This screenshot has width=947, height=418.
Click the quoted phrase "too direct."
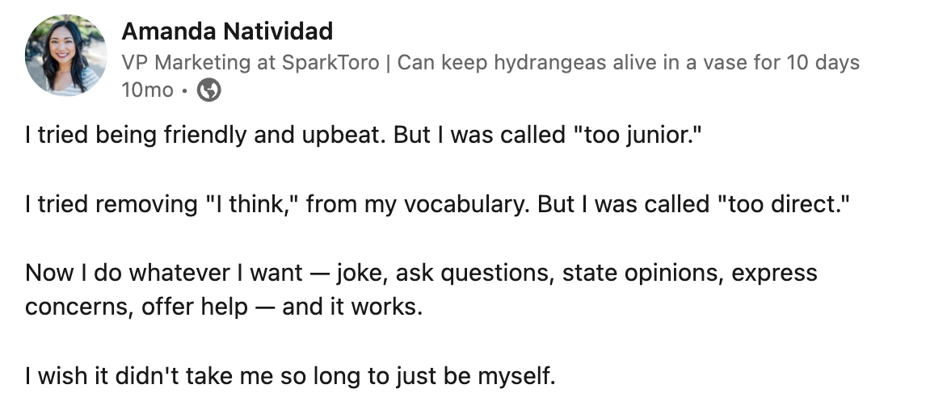[x=783, y=204]
